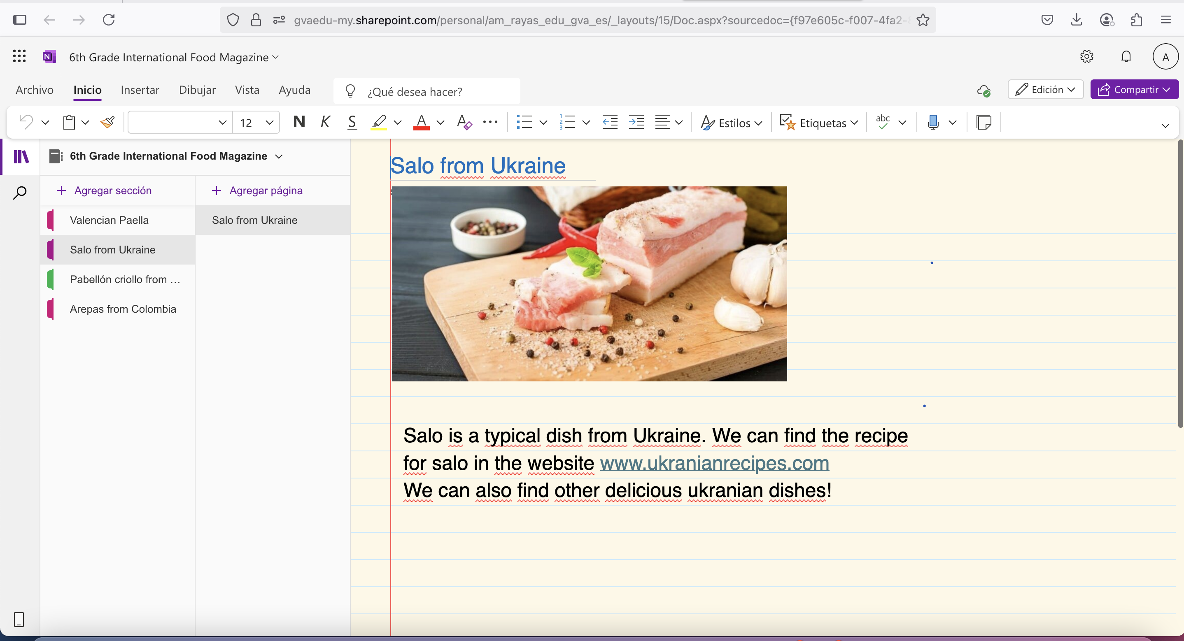Open the www.ukranianrecipes.com link

[714, 463]
